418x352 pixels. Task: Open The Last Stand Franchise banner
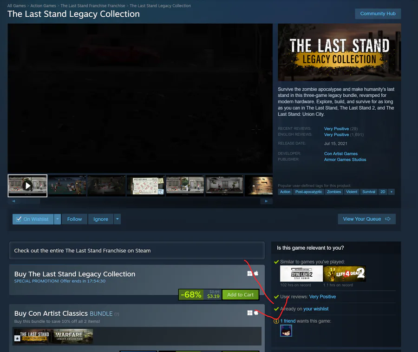pyautogui.click(x=137, y=251)
